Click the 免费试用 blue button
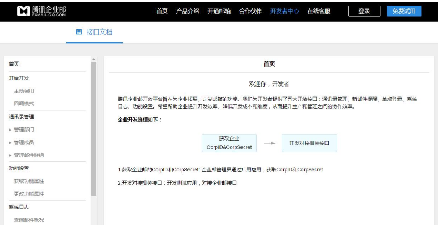Screen dimensions: 440x237 [x=404, y=11]
